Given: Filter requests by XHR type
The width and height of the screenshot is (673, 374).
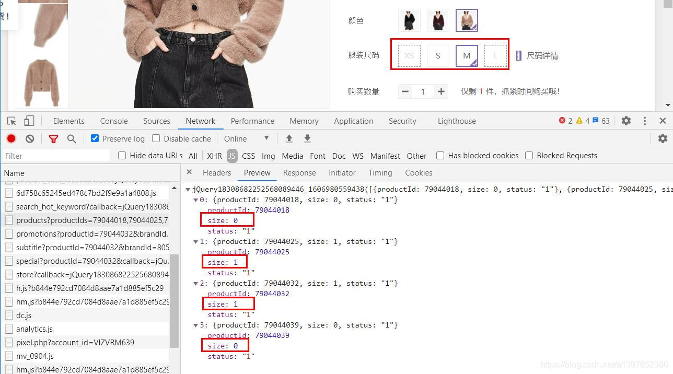Looking at the screenshot, I should pos(214,156).
